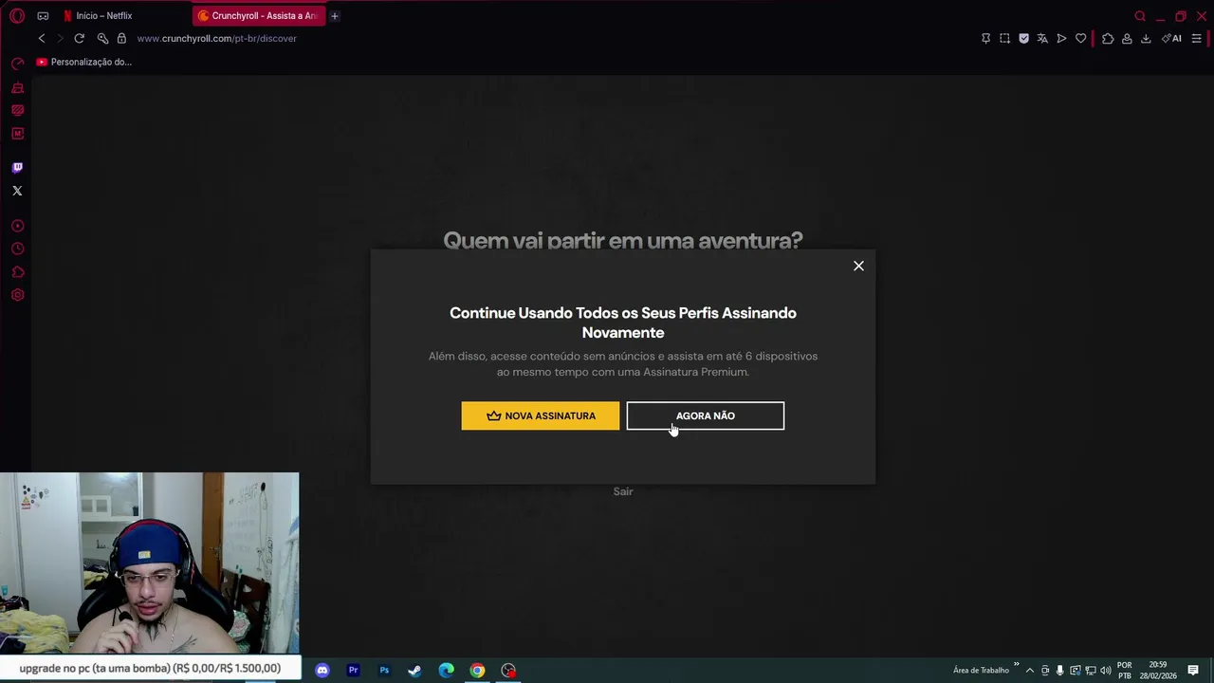Click the tab search magnifier icon
Screen dimensions: 1214x683
(x=1140, y=16)
